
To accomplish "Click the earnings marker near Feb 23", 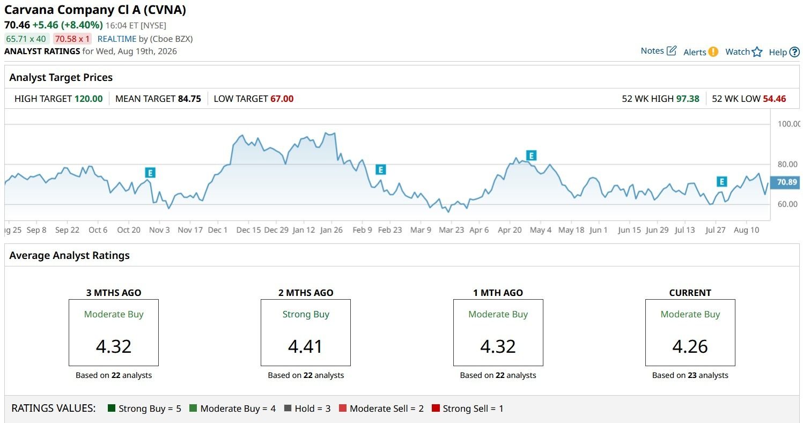I will click(x=381, y=170).
